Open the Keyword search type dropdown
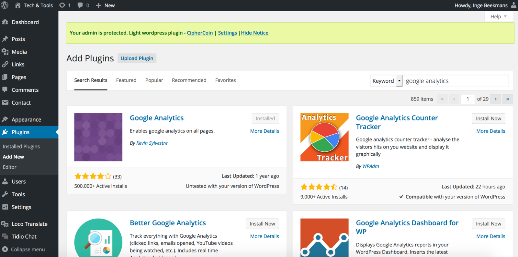Screen dimensions: 518x257 click(386, 81)
